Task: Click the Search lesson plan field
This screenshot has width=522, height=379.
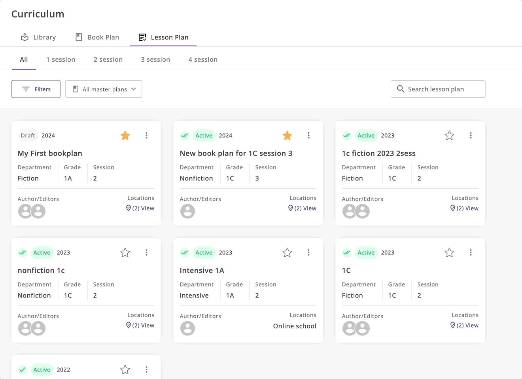Action: (443, 89)
